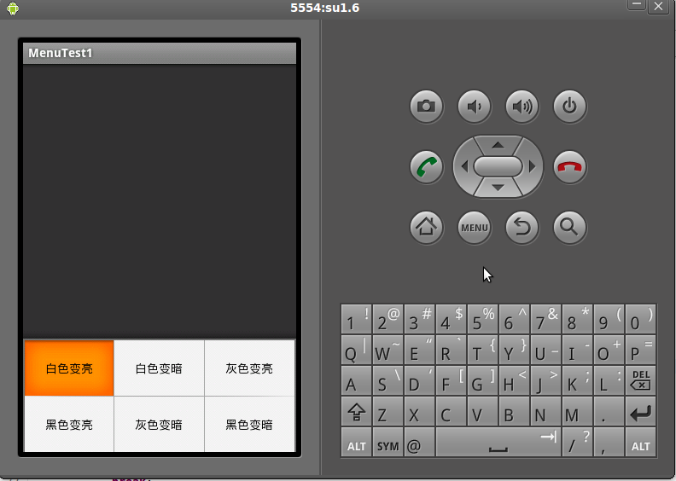Click the D-pad up arrow
Screen dimensions: 676x481
tap(498, 145)
